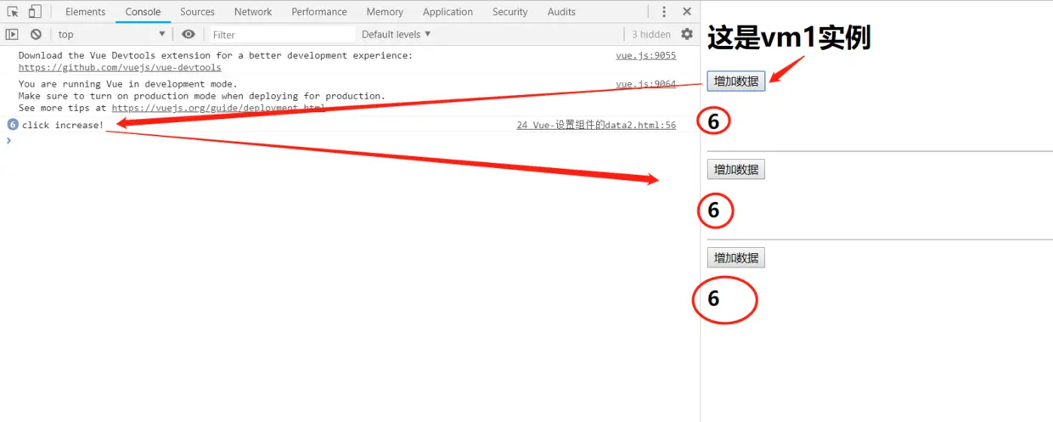Switch to the Sources tab
This screenshot has width=1053, height=422.
click(197, 12)
